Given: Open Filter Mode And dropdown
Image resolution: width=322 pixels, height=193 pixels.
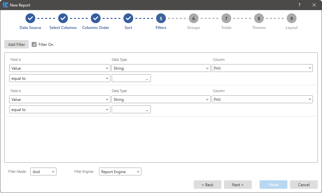Looking at the screenshot, I should (x=43, y=172).
